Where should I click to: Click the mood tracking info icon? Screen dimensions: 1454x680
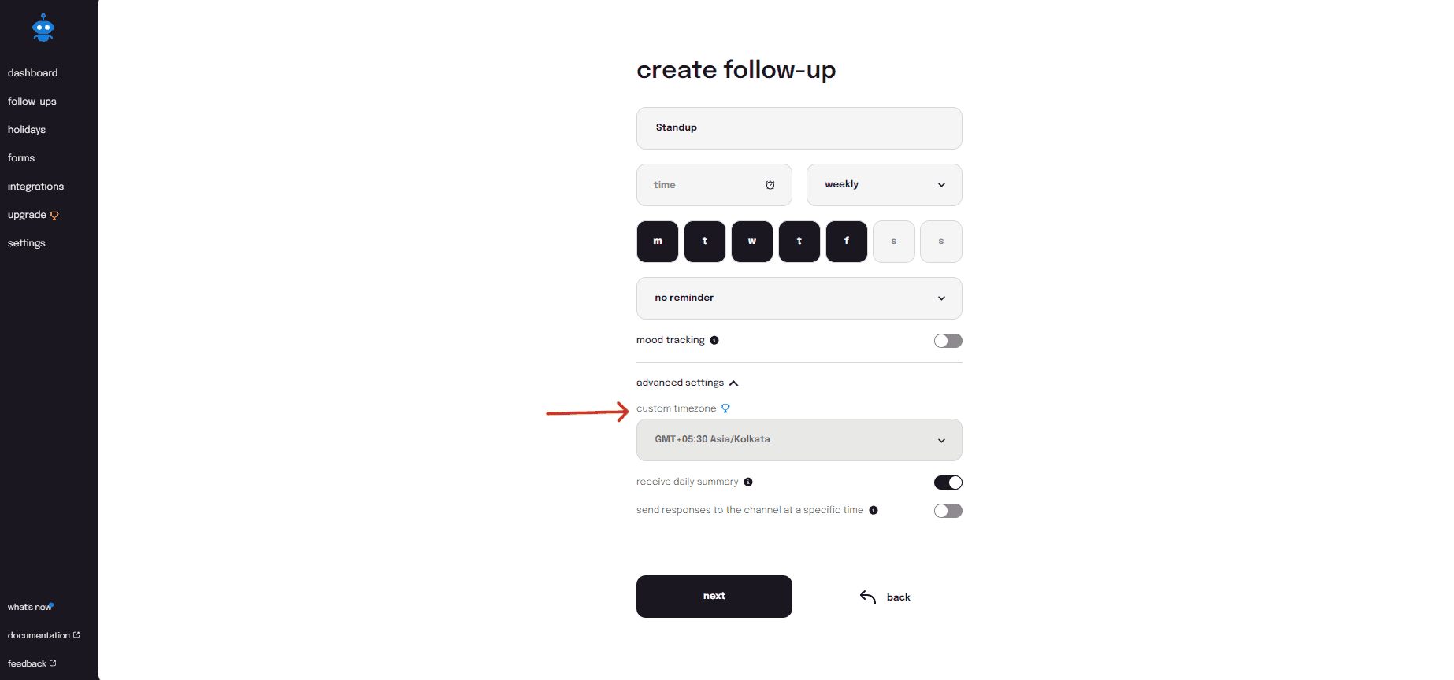pos(714,340)
